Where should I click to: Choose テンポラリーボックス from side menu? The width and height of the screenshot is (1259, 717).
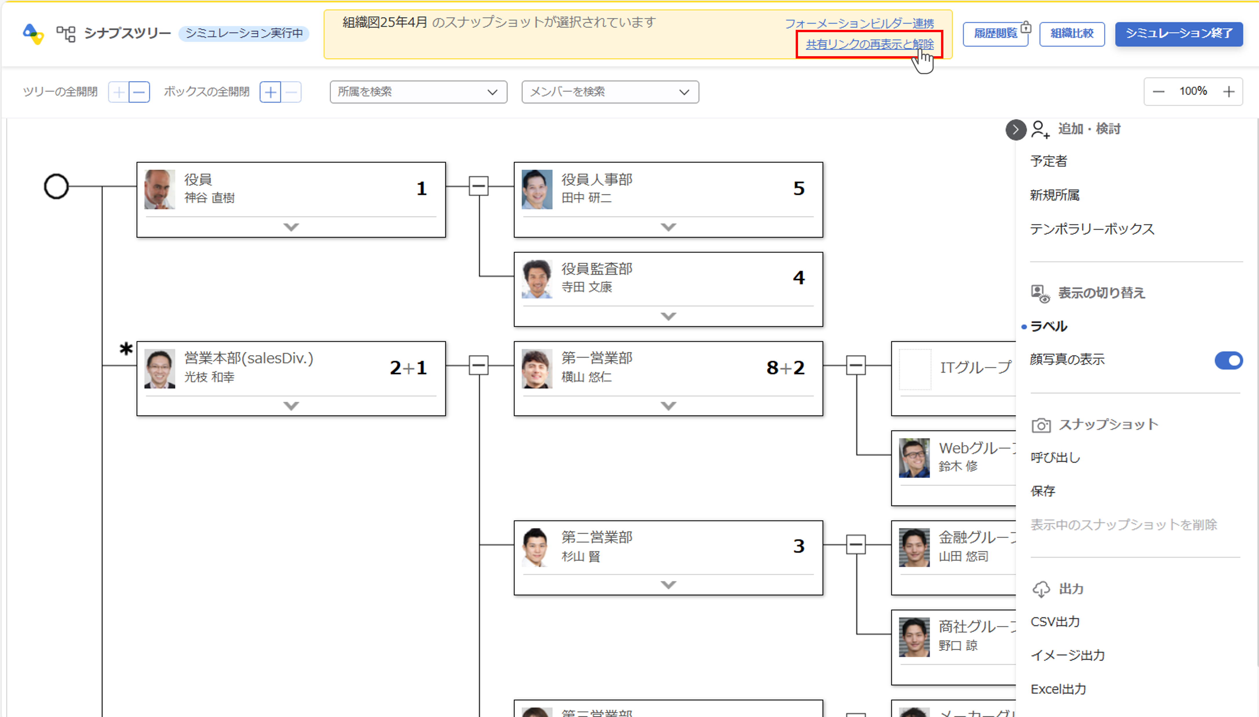pos(1092,229)
